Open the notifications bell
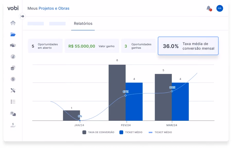The image size is (232, 148). (x=209, y=8)
